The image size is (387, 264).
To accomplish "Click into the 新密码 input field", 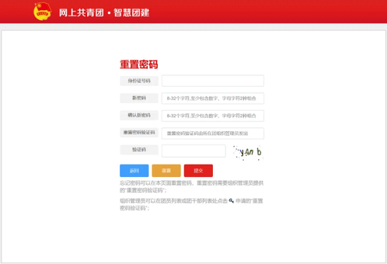I will [212, 99].
